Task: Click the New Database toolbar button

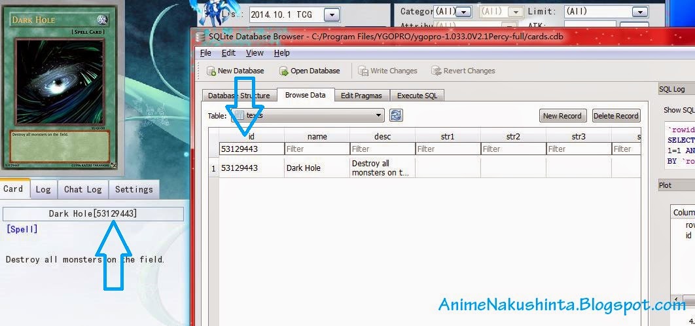Action: pos(235,71)
